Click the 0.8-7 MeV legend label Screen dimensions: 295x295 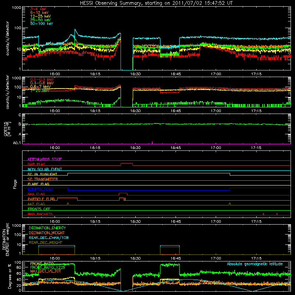[41, 87]
